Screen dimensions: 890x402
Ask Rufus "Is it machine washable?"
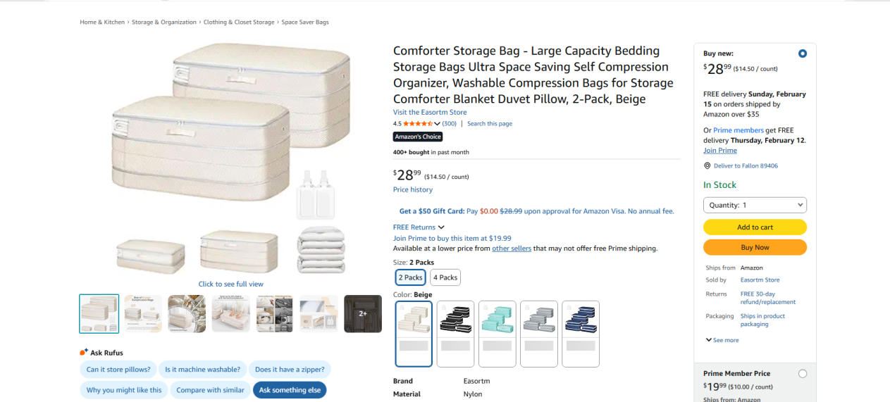(x=202, y=370)
